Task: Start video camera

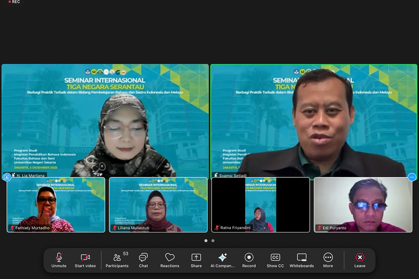Action: pos(85,260)
